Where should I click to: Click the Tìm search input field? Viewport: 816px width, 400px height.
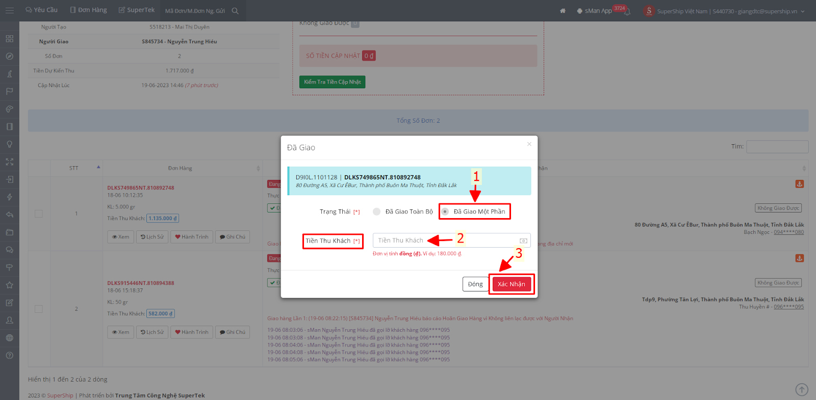click(777, 147)
